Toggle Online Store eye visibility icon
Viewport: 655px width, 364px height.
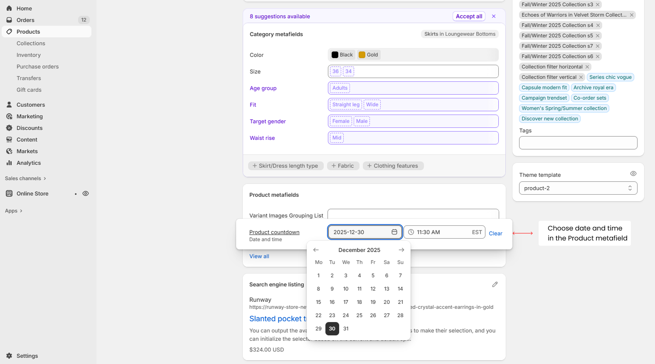coord(86,193)
